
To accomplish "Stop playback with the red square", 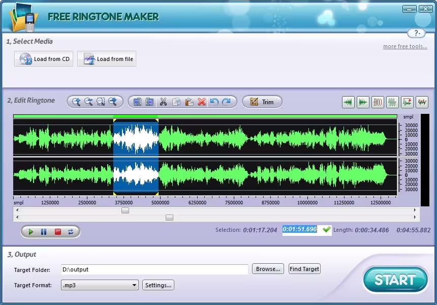I will (x=58, y=232).
